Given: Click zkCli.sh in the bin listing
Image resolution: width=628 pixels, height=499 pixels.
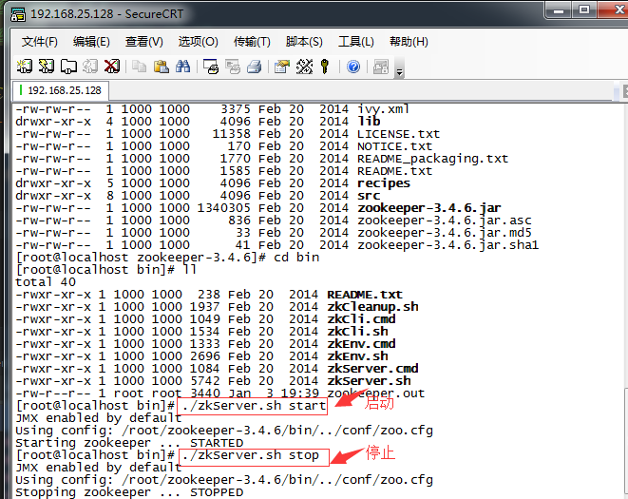Looking at the screenshot, I should point(357,332).
